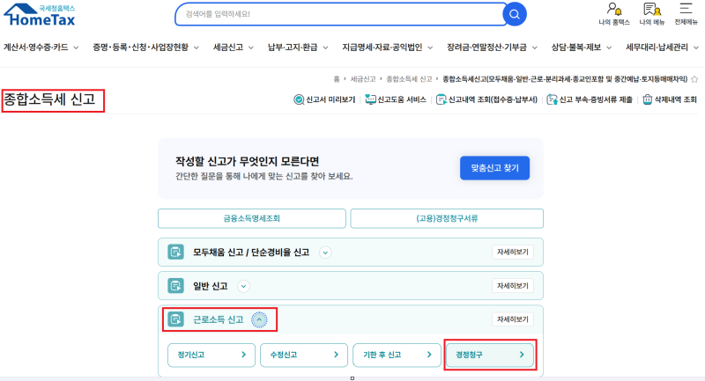
Task: Click the favorite star in breadcrumb
Action: 694,79
